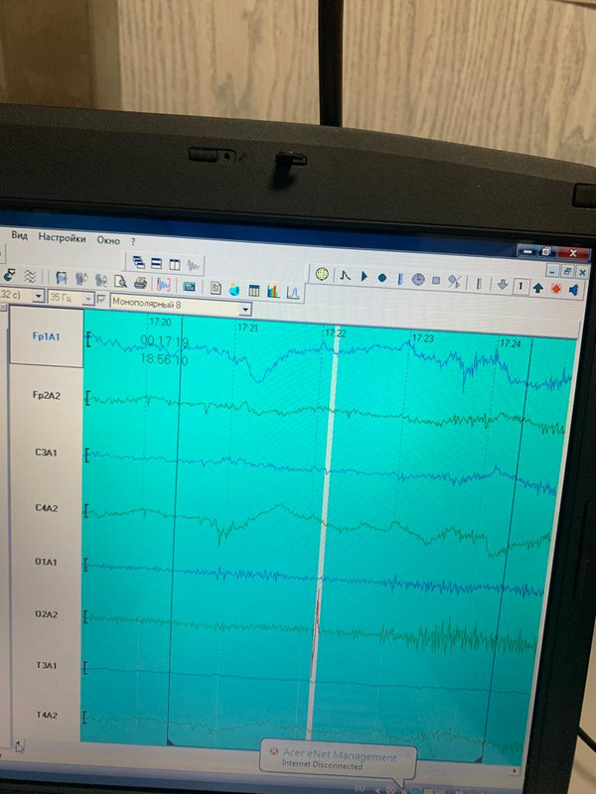Click the blue vertical ruler icon

click(400, 279)
